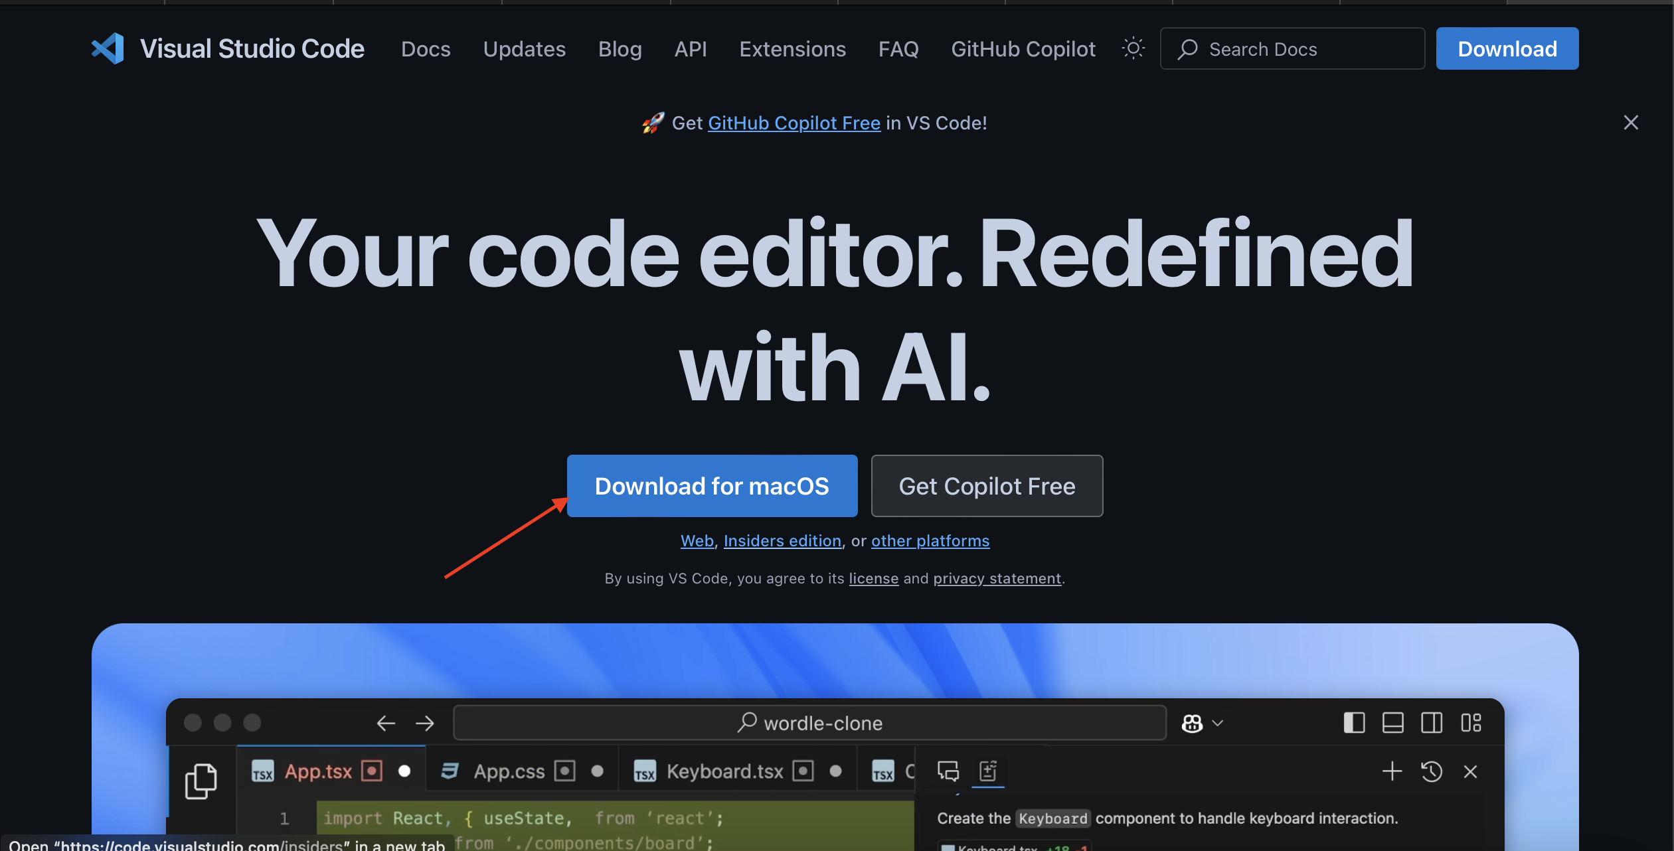Click the square marker icon on App.css tab
The height and width of the screenshot is (851, 1674).
coord(564,771)
